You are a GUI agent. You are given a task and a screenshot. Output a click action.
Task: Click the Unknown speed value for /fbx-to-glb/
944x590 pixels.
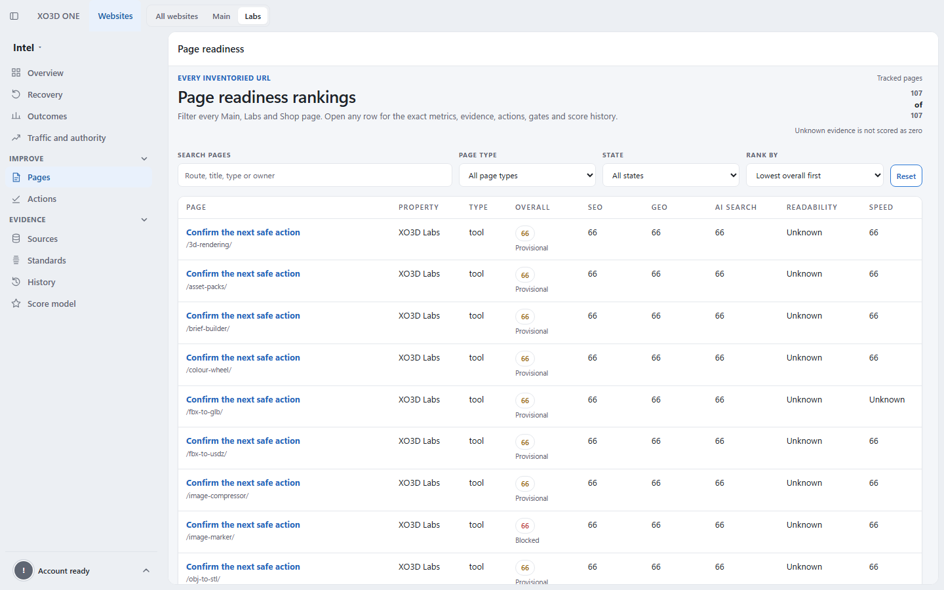887,399
